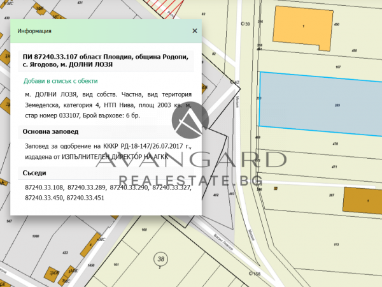Click survey point 39 on the map
Screen dimensions: 382x287
coord(243,23)
